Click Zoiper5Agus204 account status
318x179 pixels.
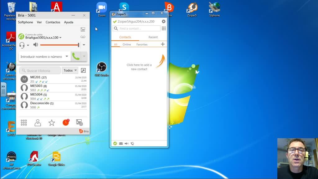tap(134, 21)
